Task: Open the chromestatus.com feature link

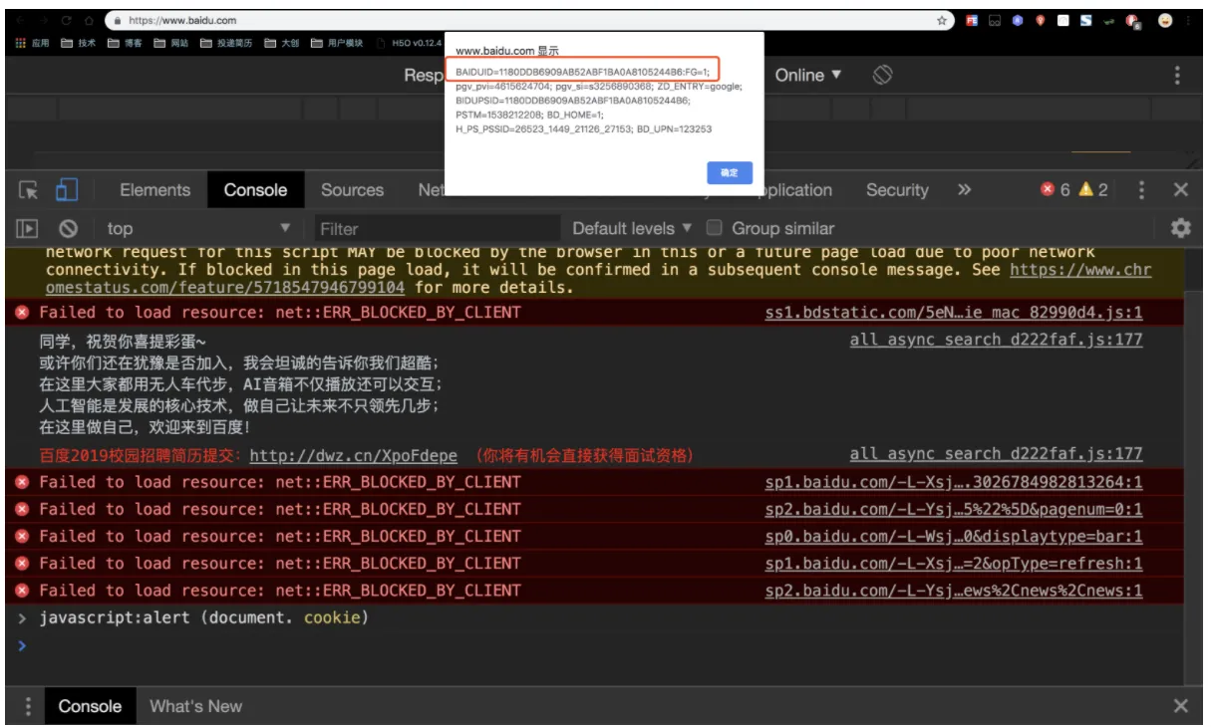Action: pos(598,278)
